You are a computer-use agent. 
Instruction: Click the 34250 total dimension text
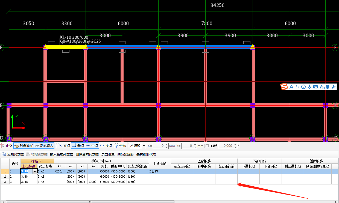coord(218,5)
